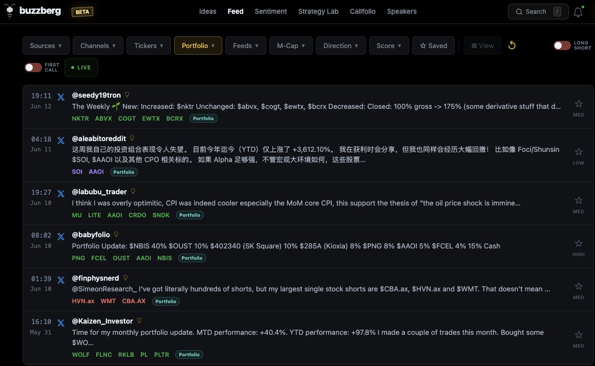The width and height of the screenshot is (595, 366).
Task: Click the Saved filter button
Action: click(433, 45)
